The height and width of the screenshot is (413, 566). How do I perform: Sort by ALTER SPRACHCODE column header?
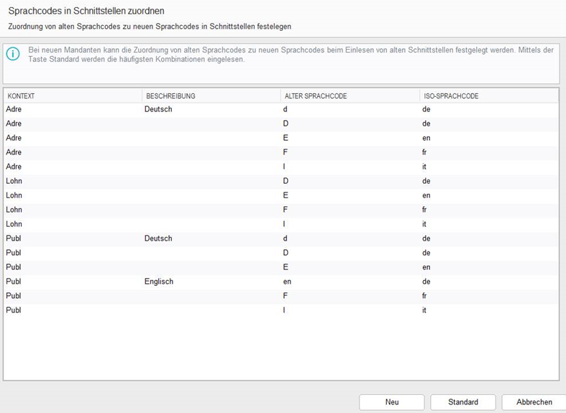click(316, 96)
